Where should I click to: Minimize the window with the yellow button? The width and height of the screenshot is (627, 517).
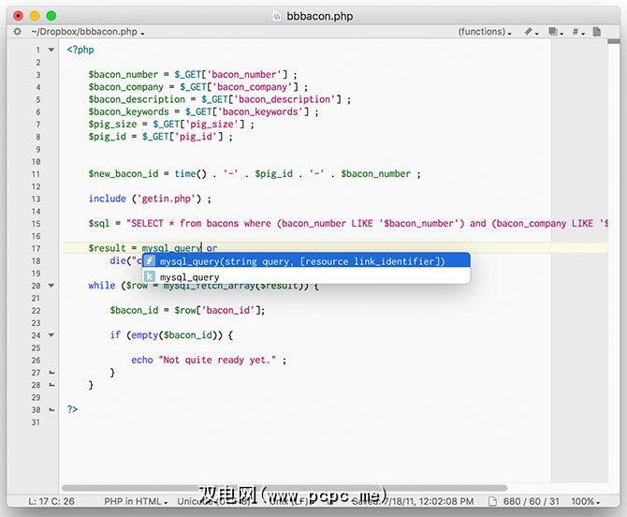click(35, 16)
